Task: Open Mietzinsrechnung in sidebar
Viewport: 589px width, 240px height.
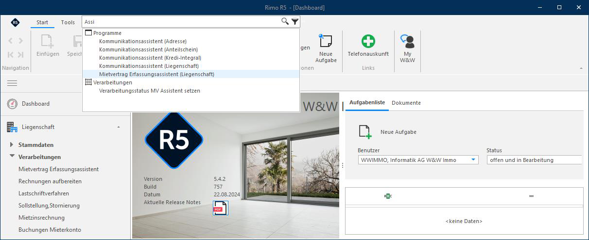Action: pos(42,218)
